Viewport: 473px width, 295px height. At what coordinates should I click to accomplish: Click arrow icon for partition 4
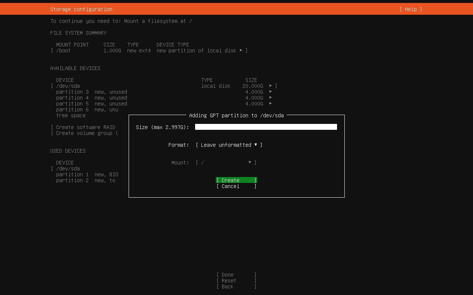tap(270, 98)
